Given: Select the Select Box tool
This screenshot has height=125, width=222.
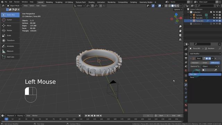Looking at the screenshot, I should coord(10,15).
